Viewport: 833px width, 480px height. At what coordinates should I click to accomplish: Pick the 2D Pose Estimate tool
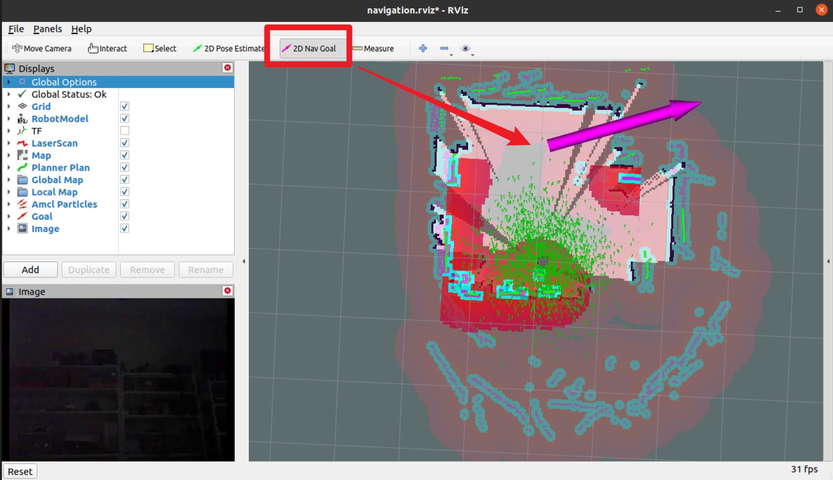point(228,49)
